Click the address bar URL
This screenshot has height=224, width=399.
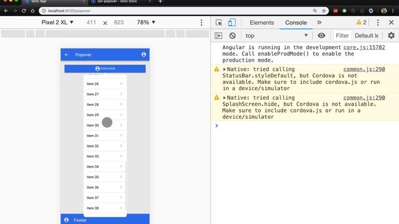(69, 11)
